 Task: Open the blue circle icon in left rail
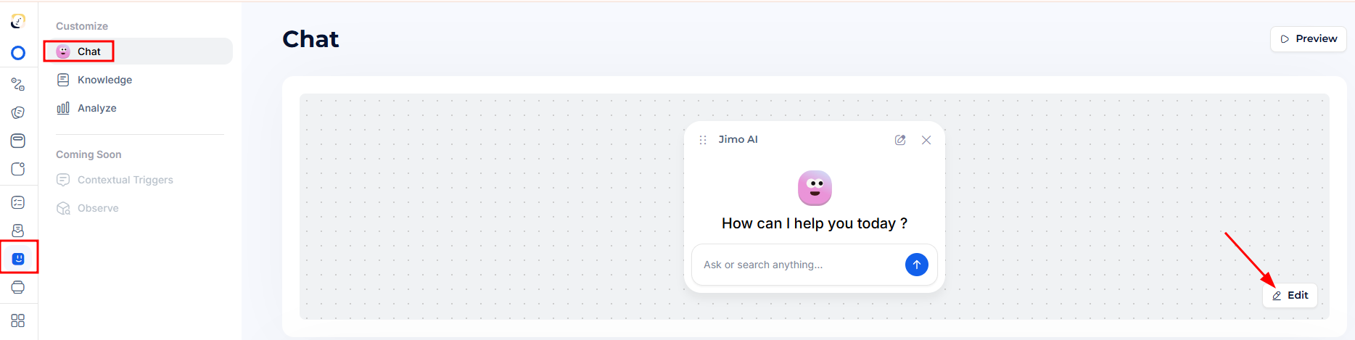pyautogui.click(x=18, y=53)
